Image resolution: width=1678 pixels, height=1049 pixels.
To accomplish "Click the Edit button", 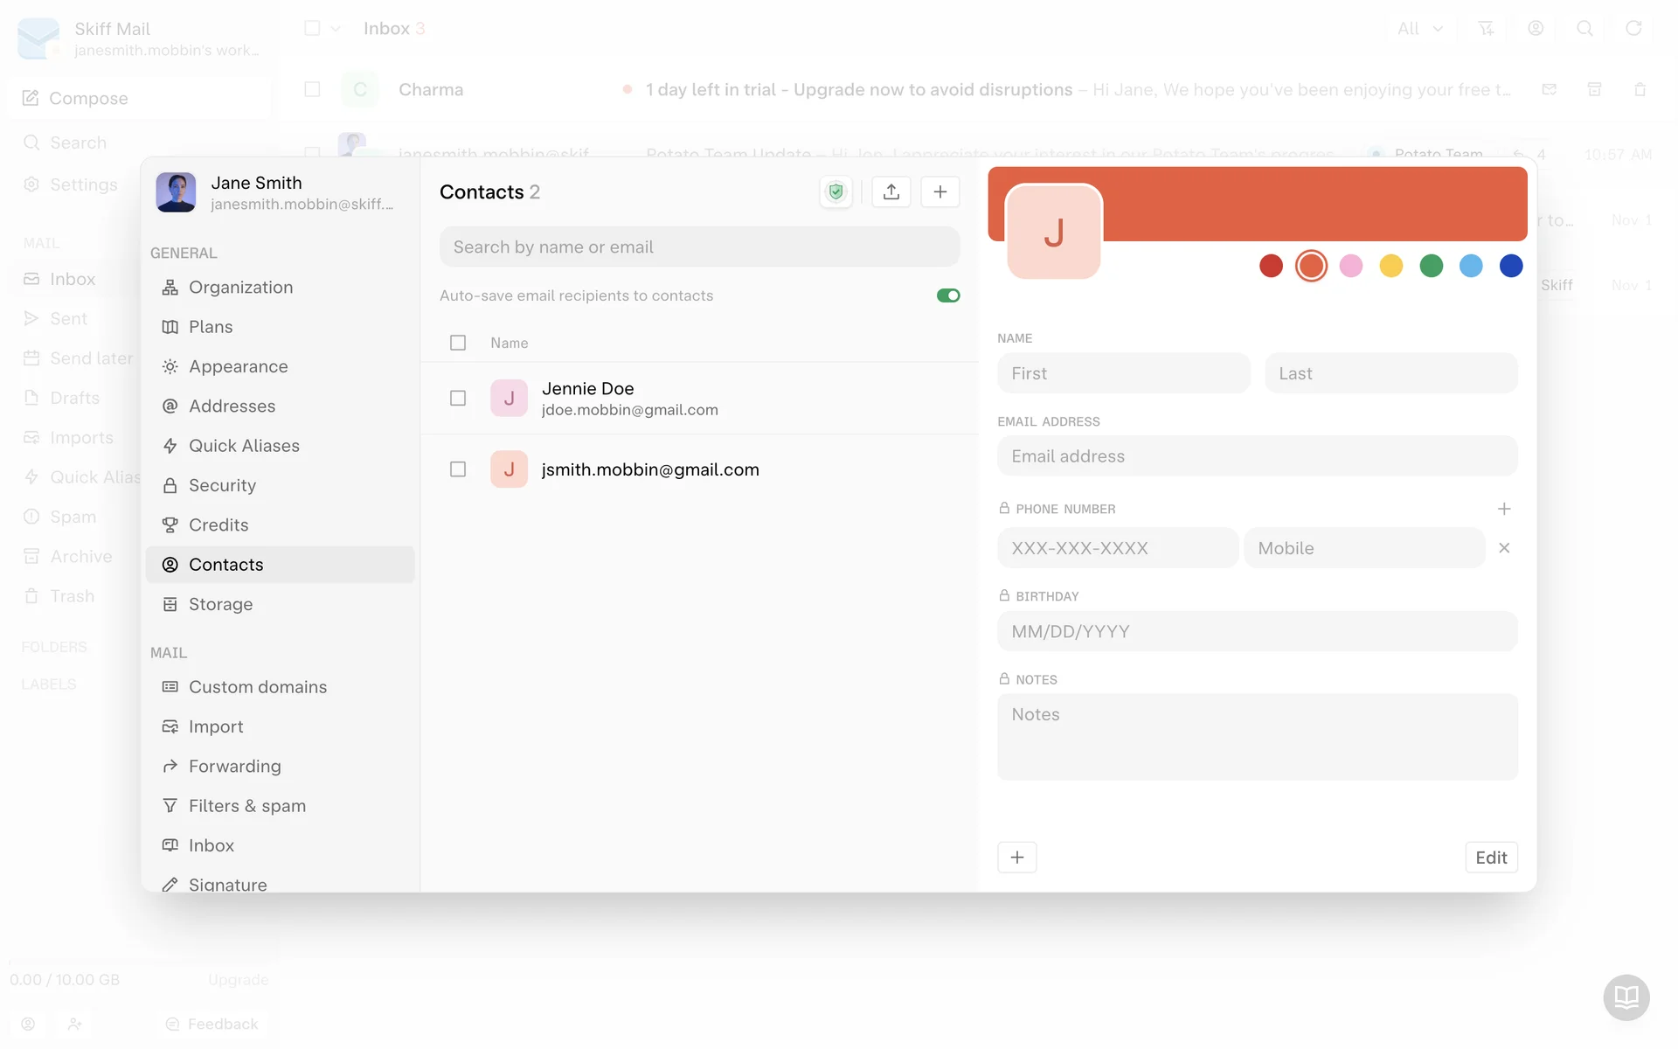I will click(1491, 858).
